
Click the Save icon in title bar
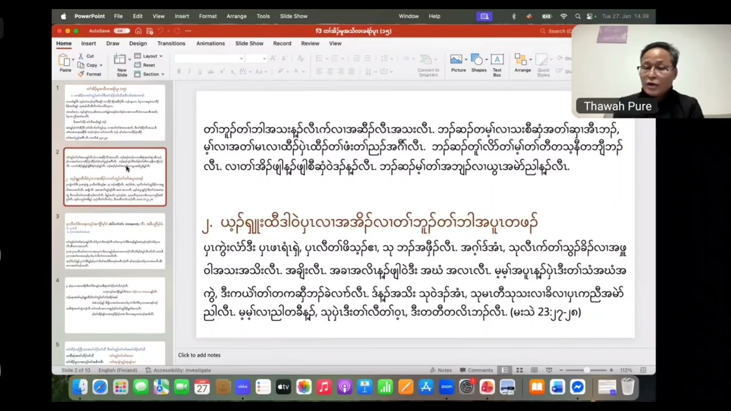point(150,31)
